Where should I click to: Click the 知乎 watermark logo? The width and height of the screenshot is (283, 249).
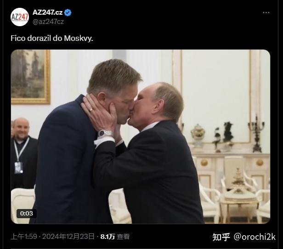(221, 237)
